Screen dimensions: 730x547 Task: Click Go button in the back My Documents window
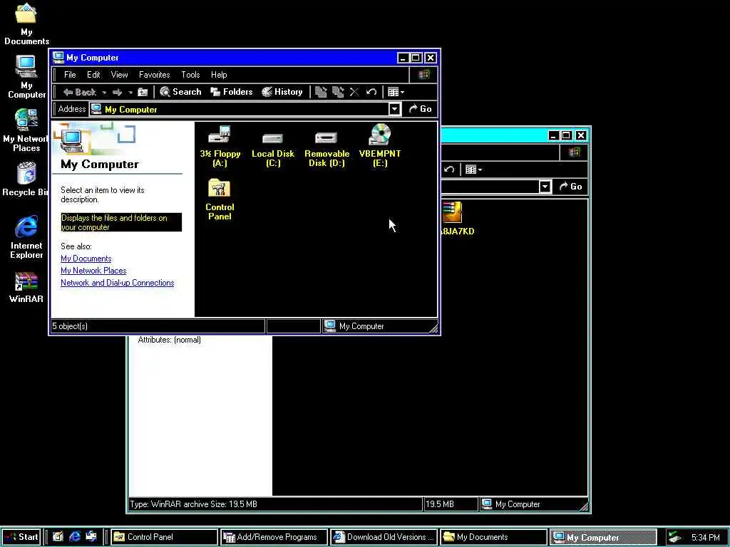coord(571,187)
